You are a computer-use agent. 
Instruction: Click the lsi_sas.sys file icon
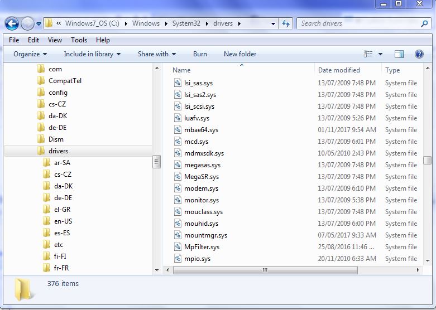pos(178,83)
